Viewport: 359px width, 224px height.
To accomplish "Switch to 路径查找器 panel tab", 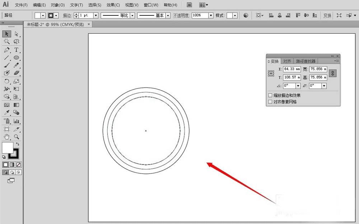I will point(306,61).
